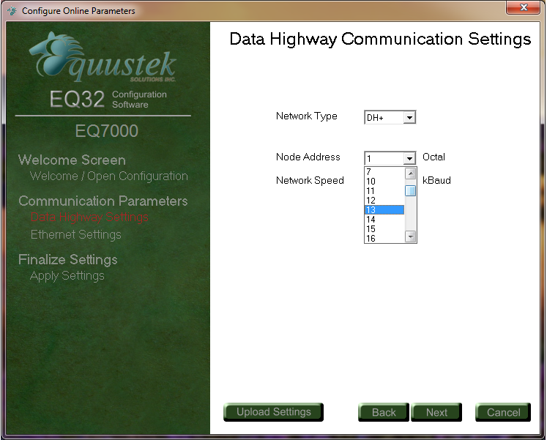Screen dimensions: 547x440
Task: Open Apply Settings in the sidebar
Action: pyautogui.click(x=67, y=276)
